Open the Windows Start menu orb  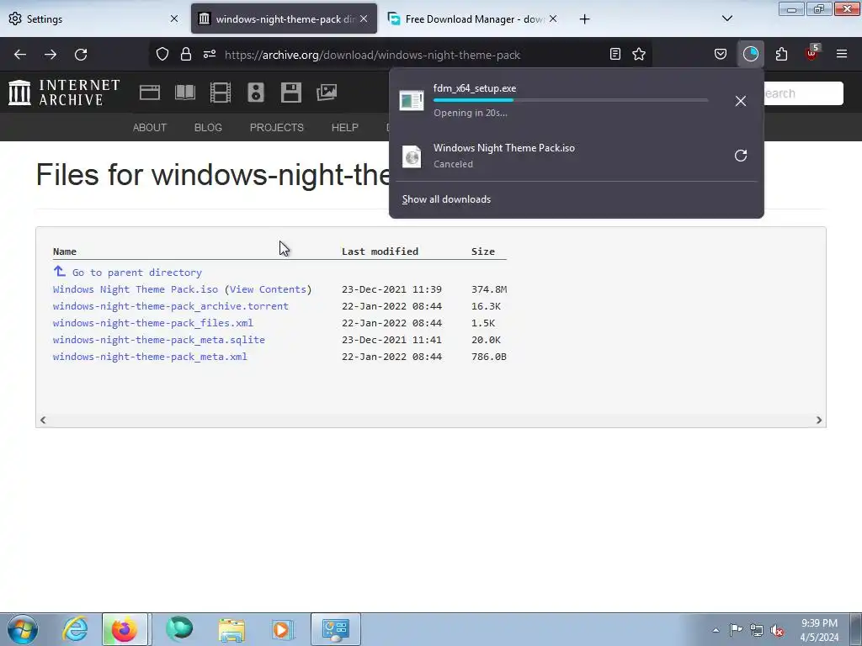22,629
